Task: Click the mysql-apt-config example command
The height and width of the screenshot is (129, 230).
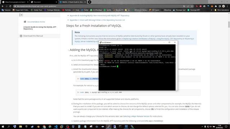Action: click(x=101, y=92)
